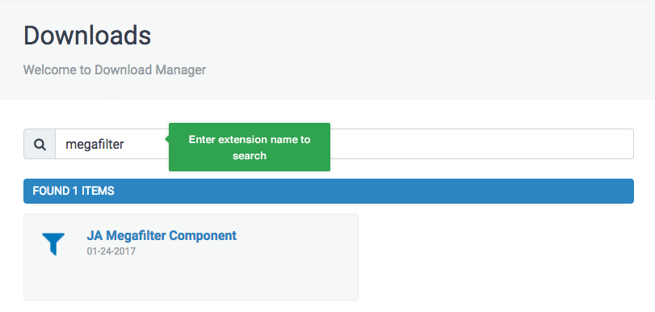Click the 01-24-2017 date text
The image size is (655, 312).
click(111, 251)
